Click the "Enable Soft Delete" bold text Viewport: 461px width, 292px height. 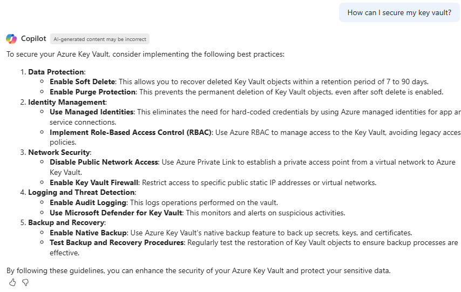(x=83, y=82)
